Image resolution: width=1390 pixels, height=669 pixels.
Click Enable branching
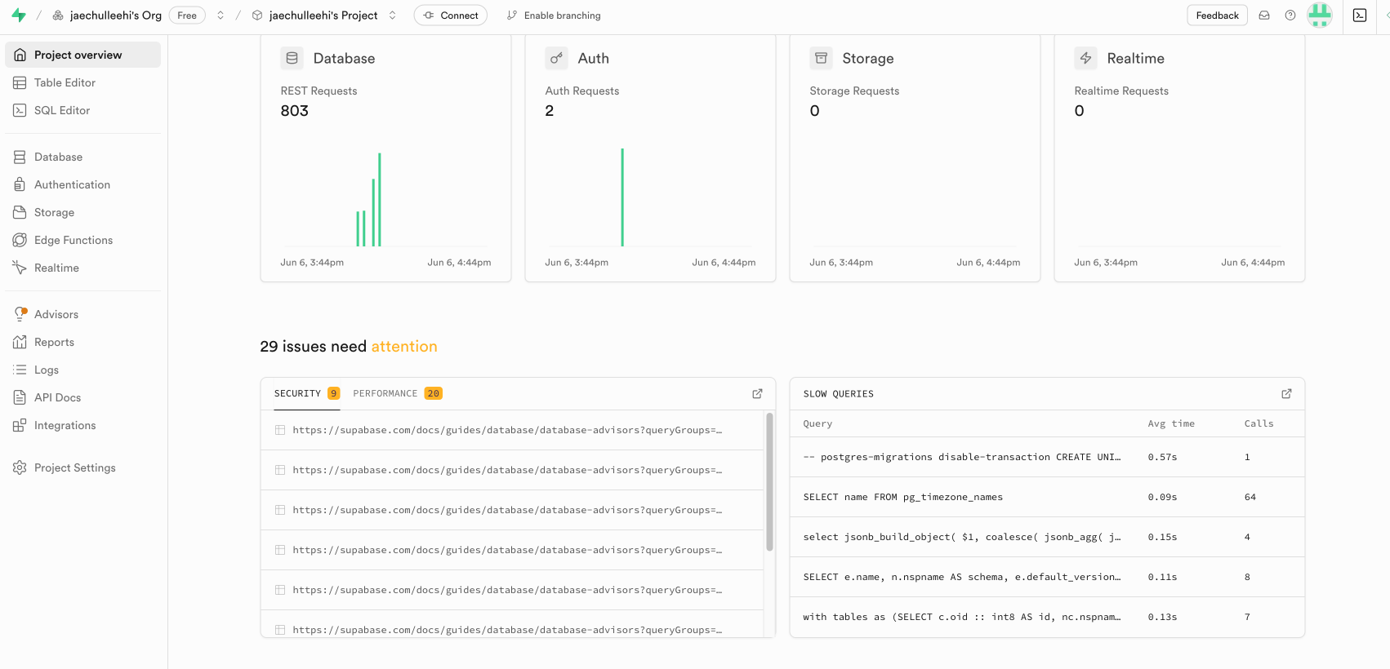point(554,16)
